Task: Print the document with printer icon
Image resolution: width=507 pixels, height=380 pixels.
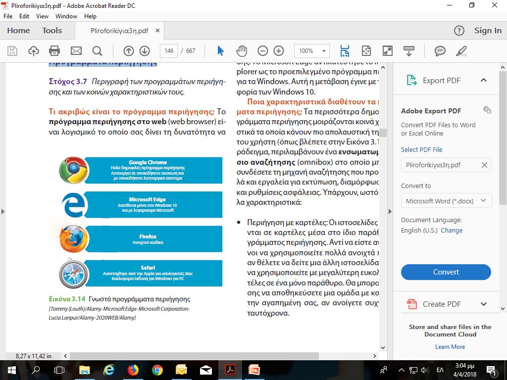Action: 54,51
